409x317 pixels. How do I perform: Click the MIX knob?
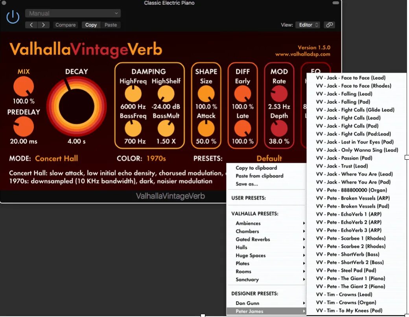[x=24, y=87]
